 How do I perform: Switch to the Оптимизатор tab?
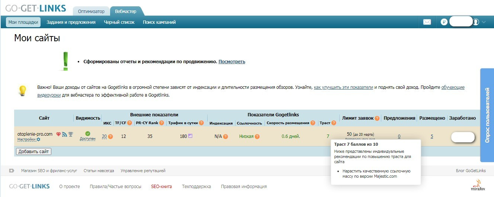point(91,11)
